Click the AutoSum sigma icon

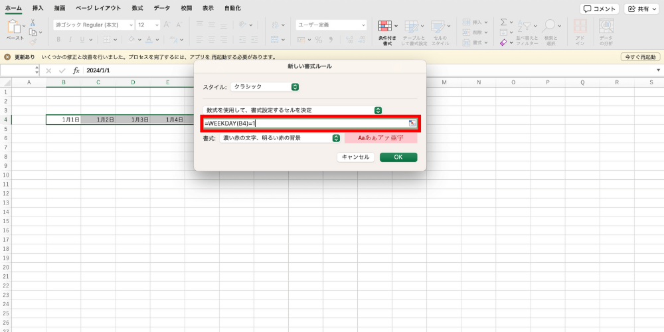[x=503, y=23]
